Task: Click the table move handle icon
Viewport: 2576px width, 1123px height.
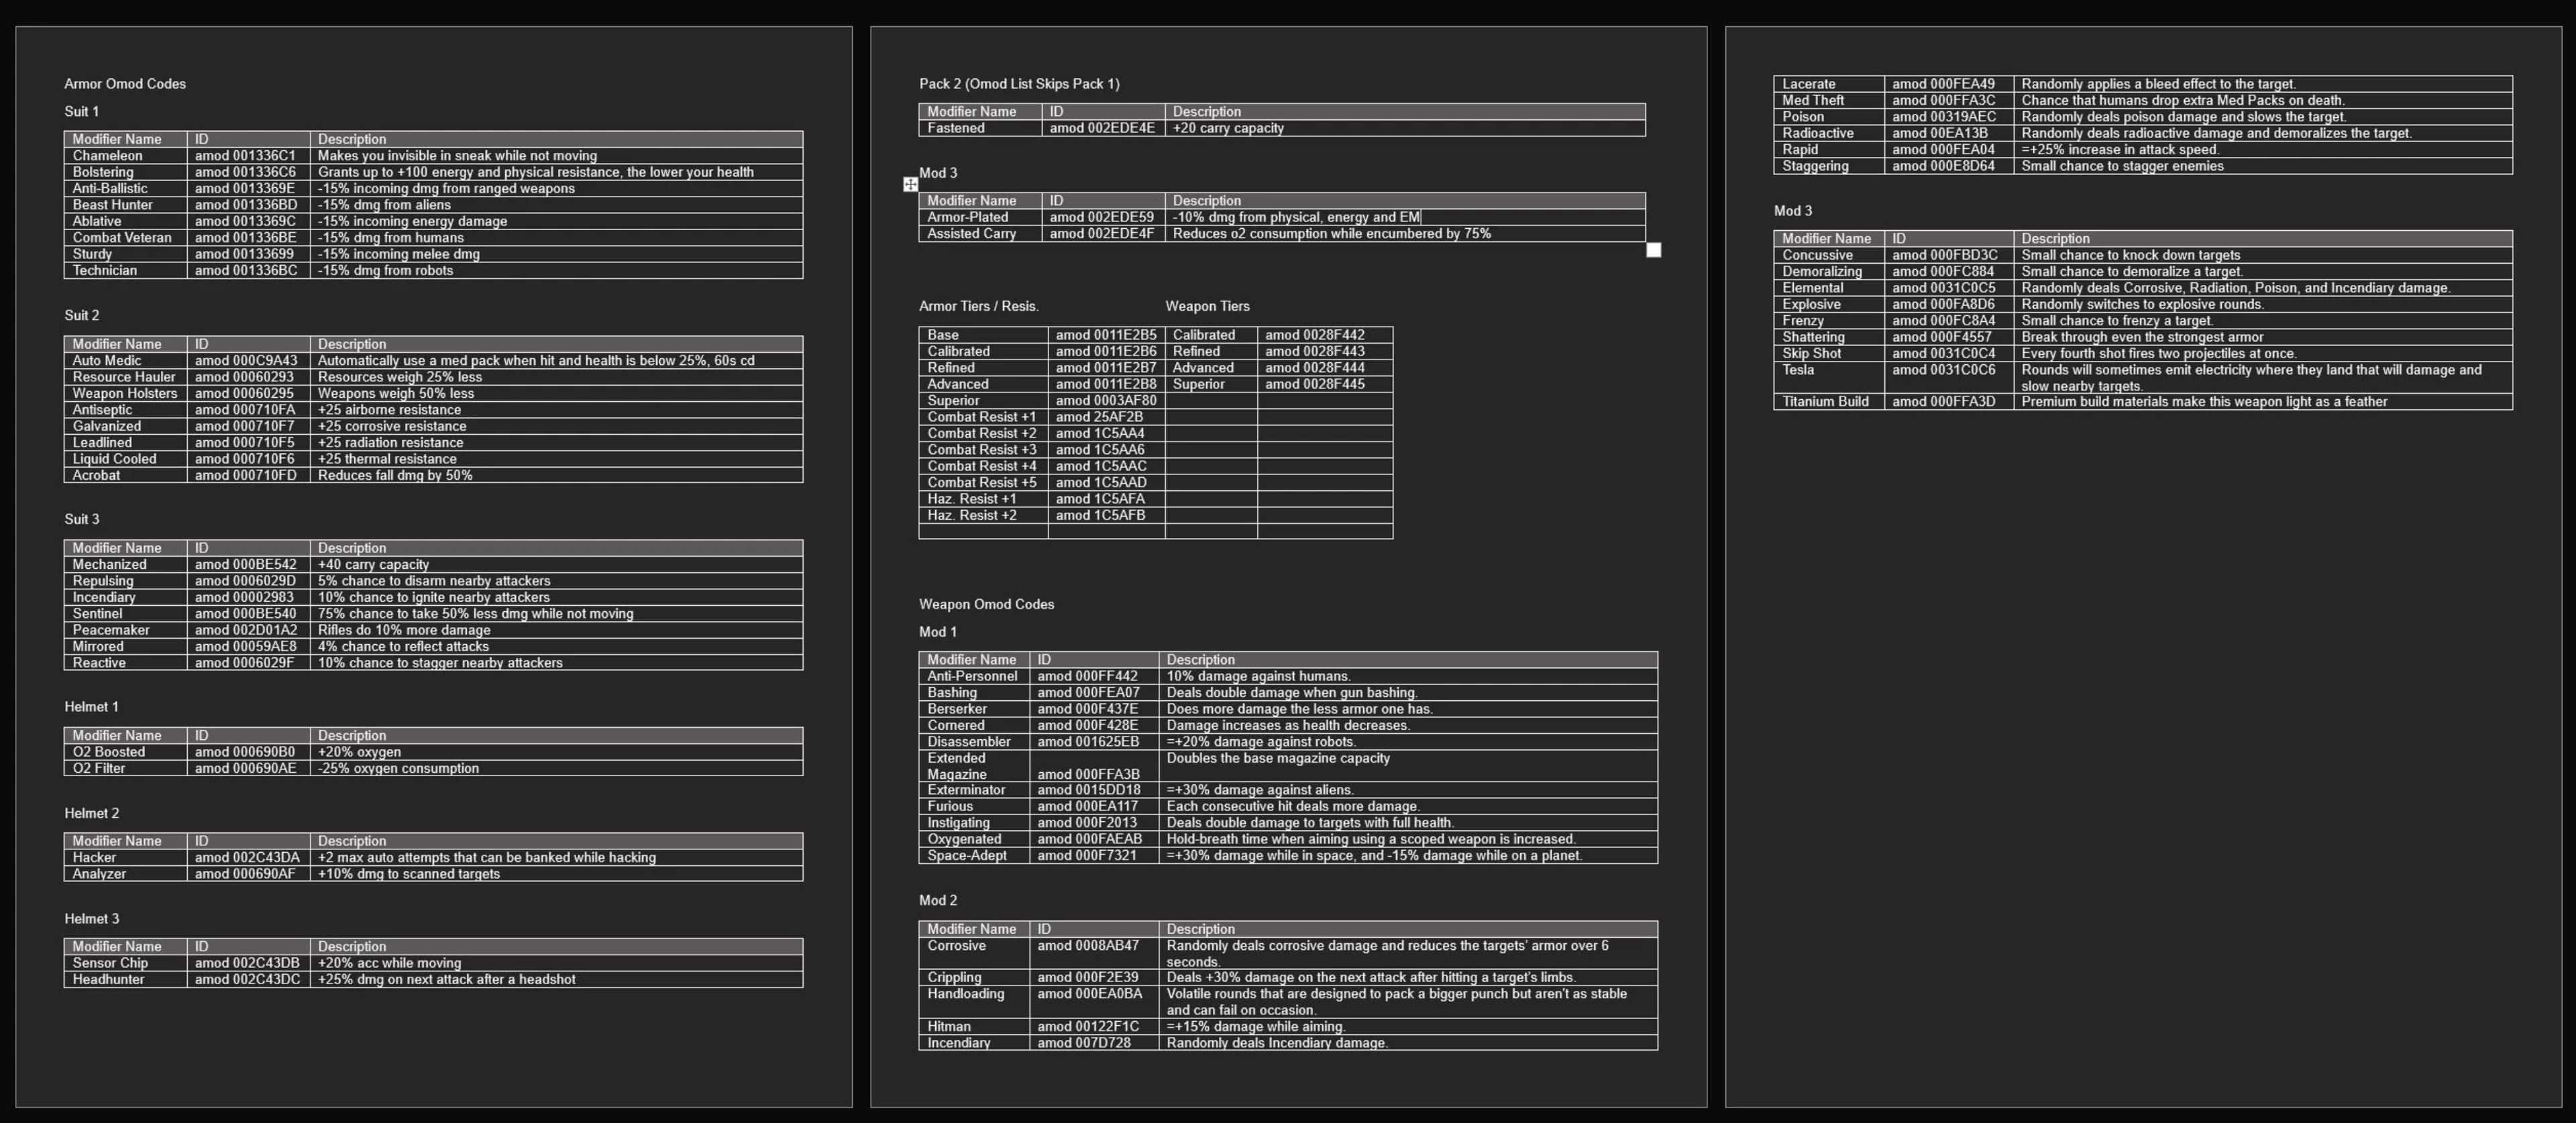Action: coord(910,184)
